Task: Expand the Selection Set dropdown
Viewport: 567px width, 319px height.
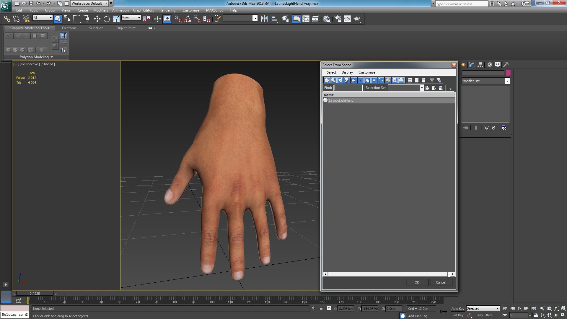Action: click(421, 88)
